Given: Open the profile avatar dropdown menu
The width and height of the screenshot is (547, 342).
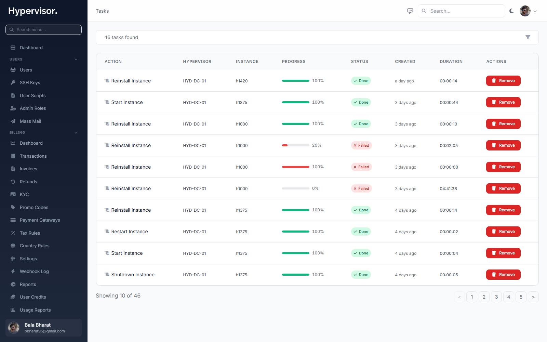Looking at the screenshot, I should tap(528, 11).
